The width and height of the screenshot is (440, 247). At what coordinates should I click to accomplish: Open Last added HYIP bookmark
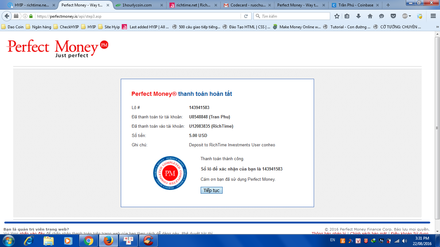pos(146,27)
